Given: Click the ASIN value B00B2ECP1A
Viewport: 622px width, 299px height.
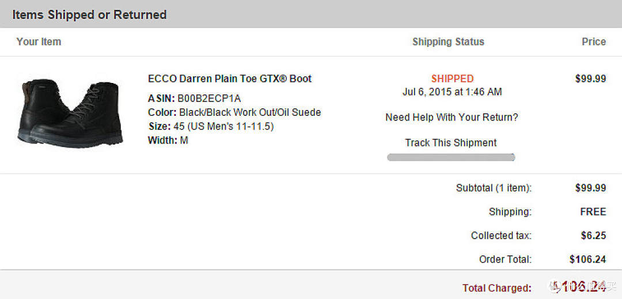Looking at the screenshot, I should click(x=209, y=99).
